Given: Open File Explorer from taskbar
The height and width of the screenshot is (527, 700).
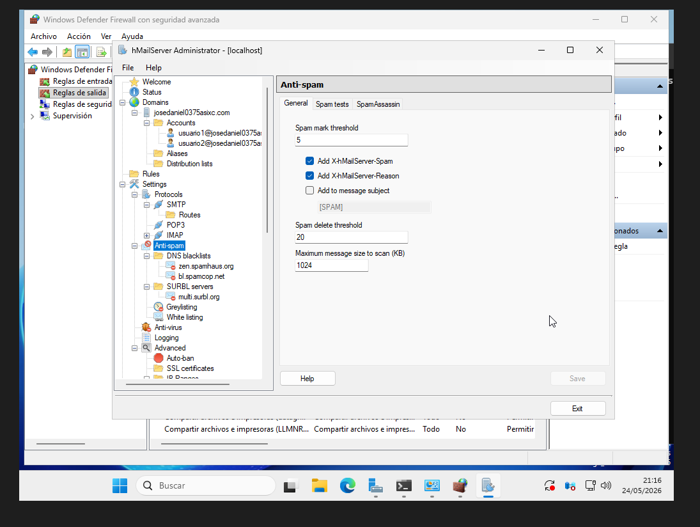Looking at the screenshot, I should click(319, 485).
